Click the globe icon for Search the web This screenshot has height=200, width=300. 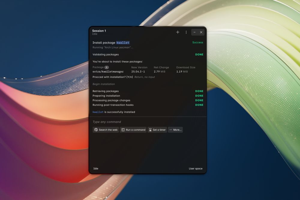pos(96,130)
